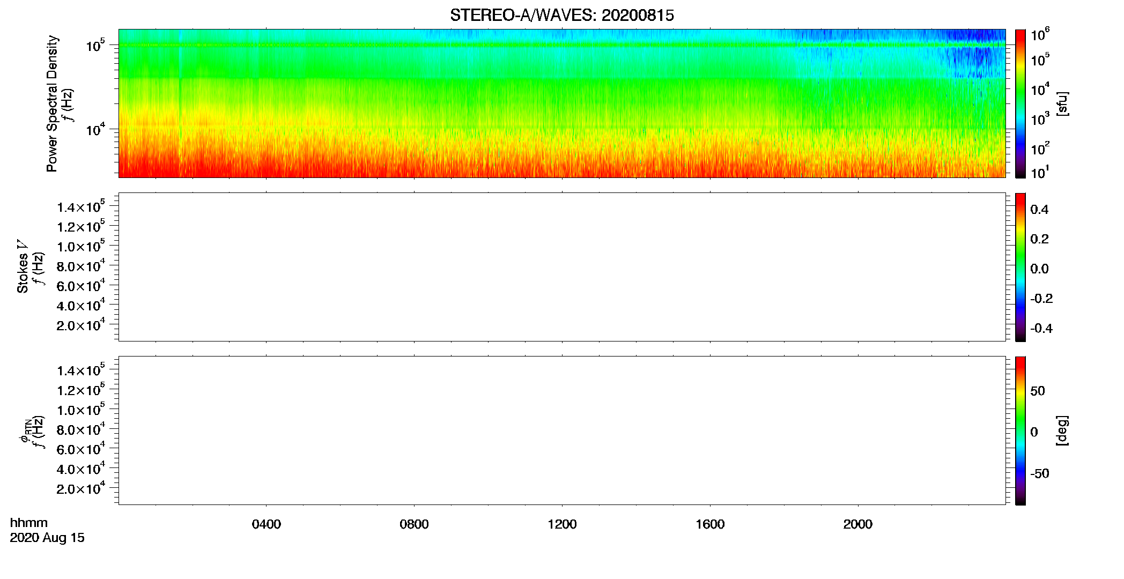Click the empty phi RTN plot panel
Screen dimensions: 1124x579
pos(562,430)
